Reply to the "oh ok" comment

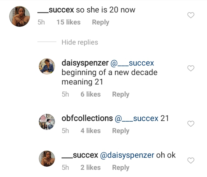click(x=121, y=167)
